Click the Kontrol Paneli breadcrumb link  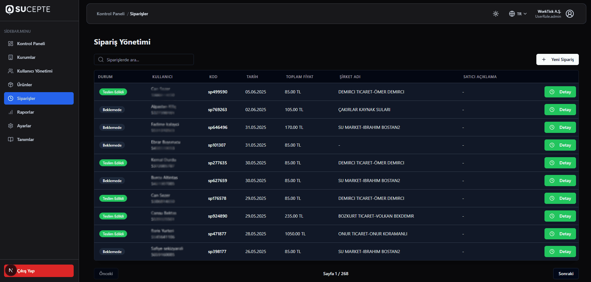tap(111, 14)
